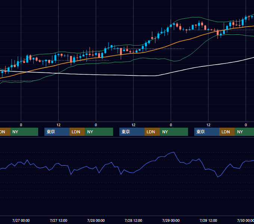Click the "12" hour label above 7/27 東京 block
Viewport: 254px width, 224px height.
coord(59,125)
